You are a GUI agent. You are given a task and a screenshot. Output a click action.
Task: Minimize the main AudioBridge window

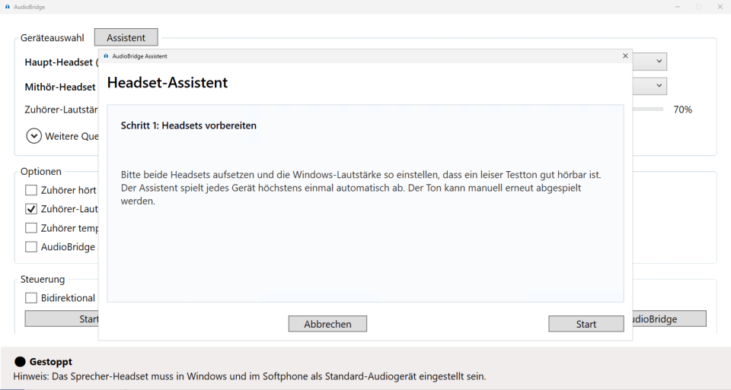coord(678,7)
